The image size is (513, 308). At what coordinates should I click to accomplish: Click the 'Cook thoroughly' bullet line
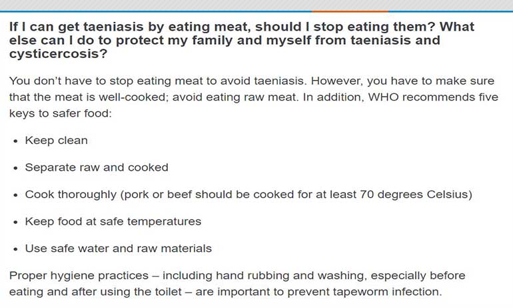249,195
